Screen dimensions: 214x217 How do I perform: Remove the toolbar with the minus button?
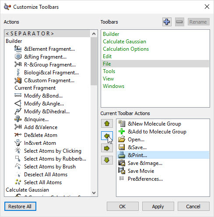[179, 22]
